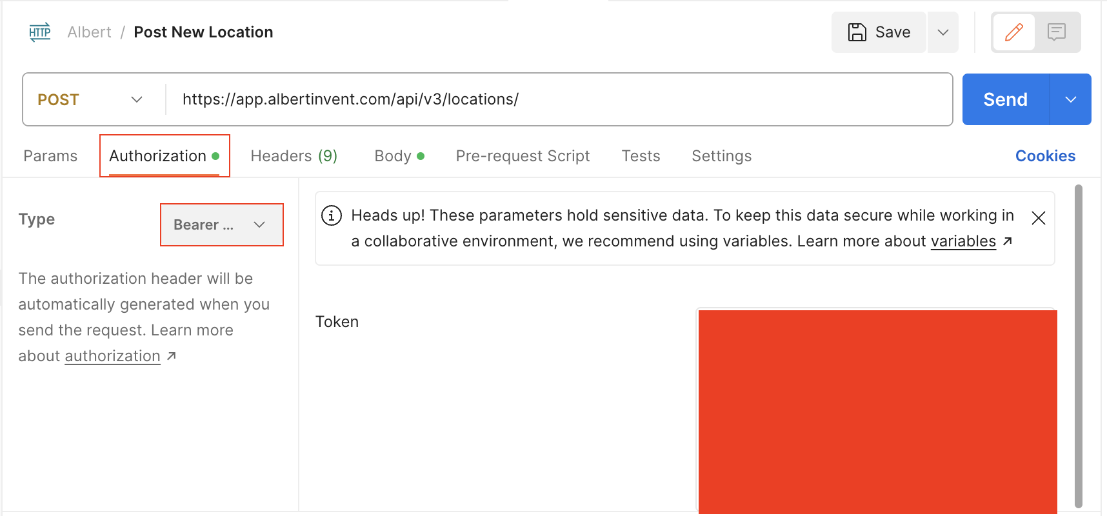Open the Pre-request Script tab

click(x=523, y=156)
